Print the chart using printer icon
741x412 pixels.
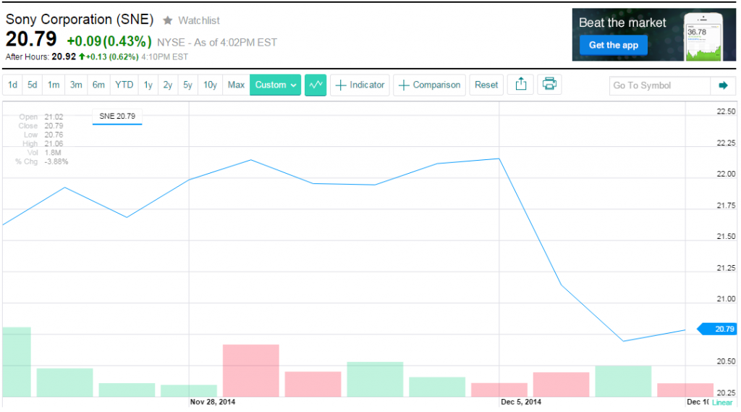coord(549,85)
